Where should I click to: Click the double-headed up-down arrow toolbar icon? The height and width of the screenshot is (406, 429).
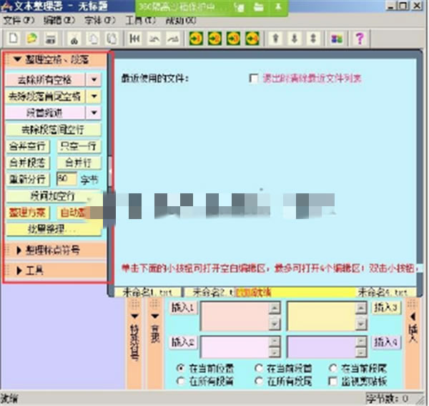coord(313,39)
